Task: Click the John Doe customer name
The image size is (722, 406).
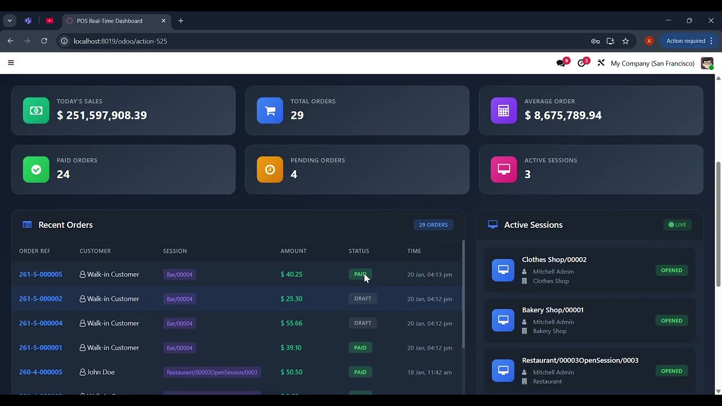Action: pyautogui.click(x=100, y=372)
